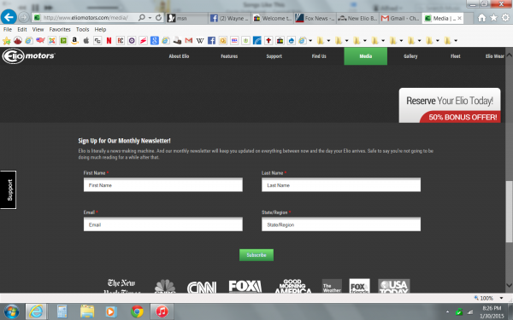Screen dimensions: 513x320
Task: Open the zoom level 100% dropdown
Action: coord(501,298)
